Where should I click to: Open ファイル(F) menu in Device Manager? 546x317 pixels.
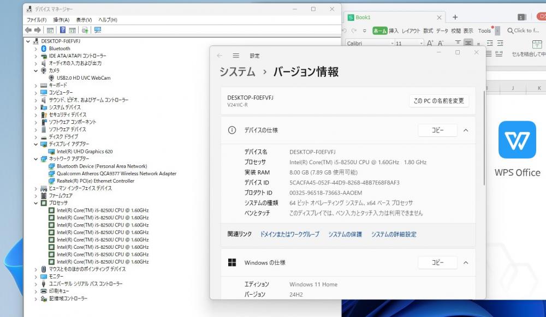(37, 20)
